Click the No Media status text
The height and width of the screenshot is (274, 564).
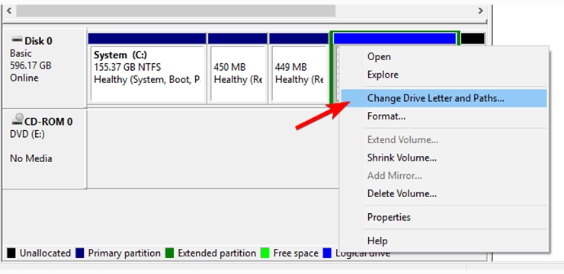point(31,158)
